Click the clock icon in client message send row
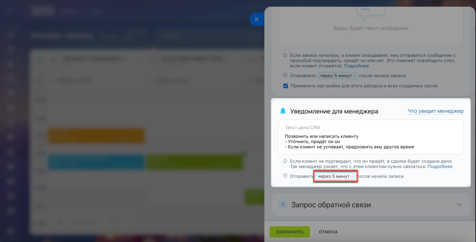This screenshot has width=476, height=242. [x=285, y=75]
